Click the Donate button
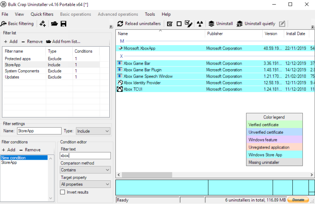The width and height of the screenshot is (315, 204). click(x=298, y=200)
